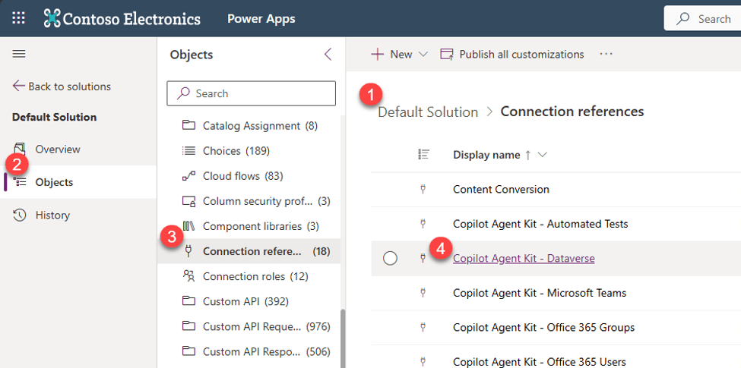Click into the Objects Search field
Viewport: 741px width, 368px height.
(x=252, y=93)
